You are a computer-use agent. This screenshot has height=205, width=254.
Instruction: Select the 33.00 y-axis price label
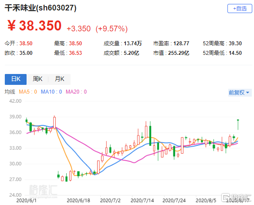(x=15, y=148)
